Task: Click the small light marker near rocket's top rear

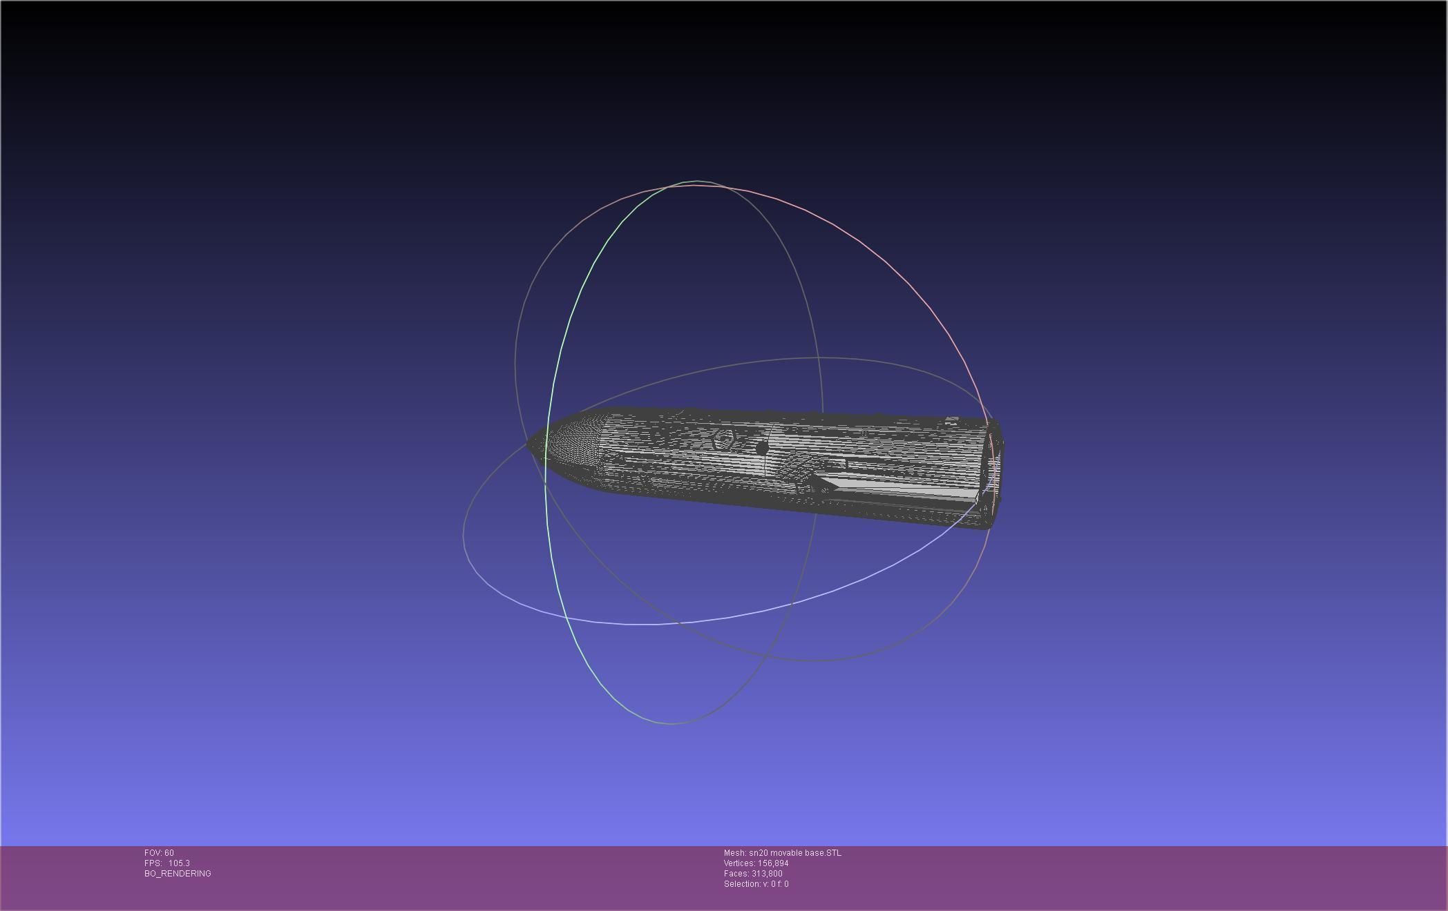Action: [x=952, y=420]
